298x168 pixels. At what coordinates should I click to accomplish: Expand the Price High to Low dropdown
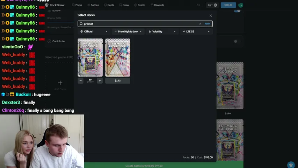(x=128, y=31)
